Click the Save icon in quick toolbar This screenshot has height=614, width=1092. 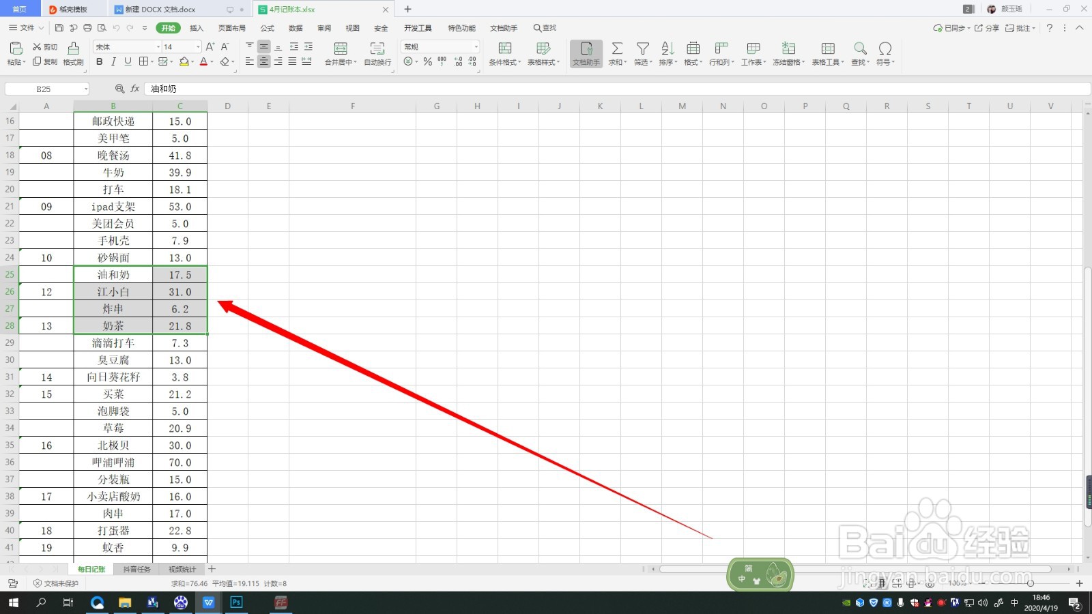click(59, 28)
